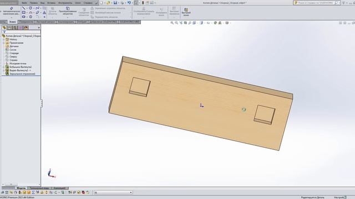This screenshot has height=199, width=355.
Task: Select the Line sketch tool
Action: (23, 8)
